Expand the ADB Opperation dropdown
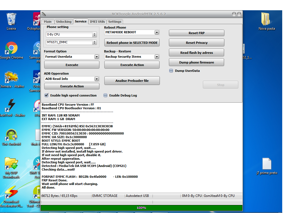Image resolution: width=285 pixels, height=213 pixels. pos(97,79)
